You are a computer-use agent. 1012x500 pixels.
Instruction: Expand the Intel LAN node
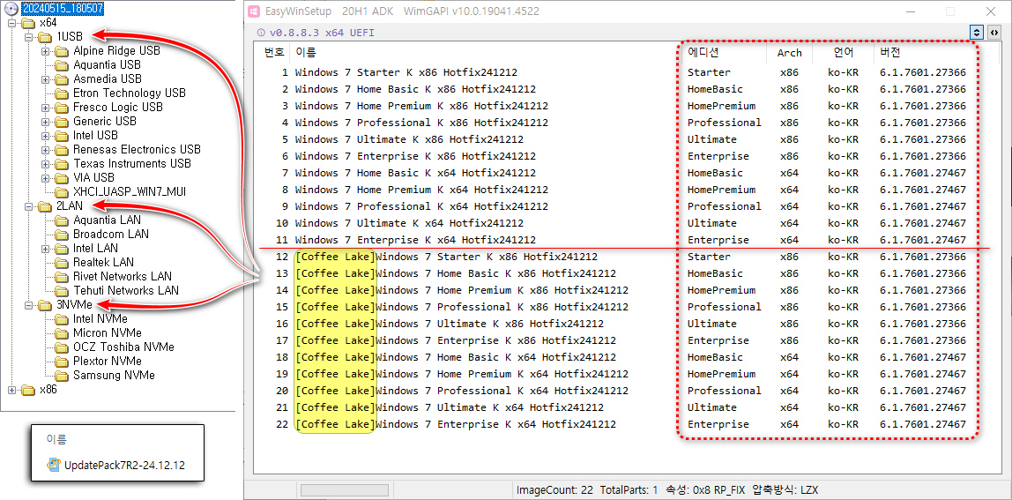tap(45, 249)
